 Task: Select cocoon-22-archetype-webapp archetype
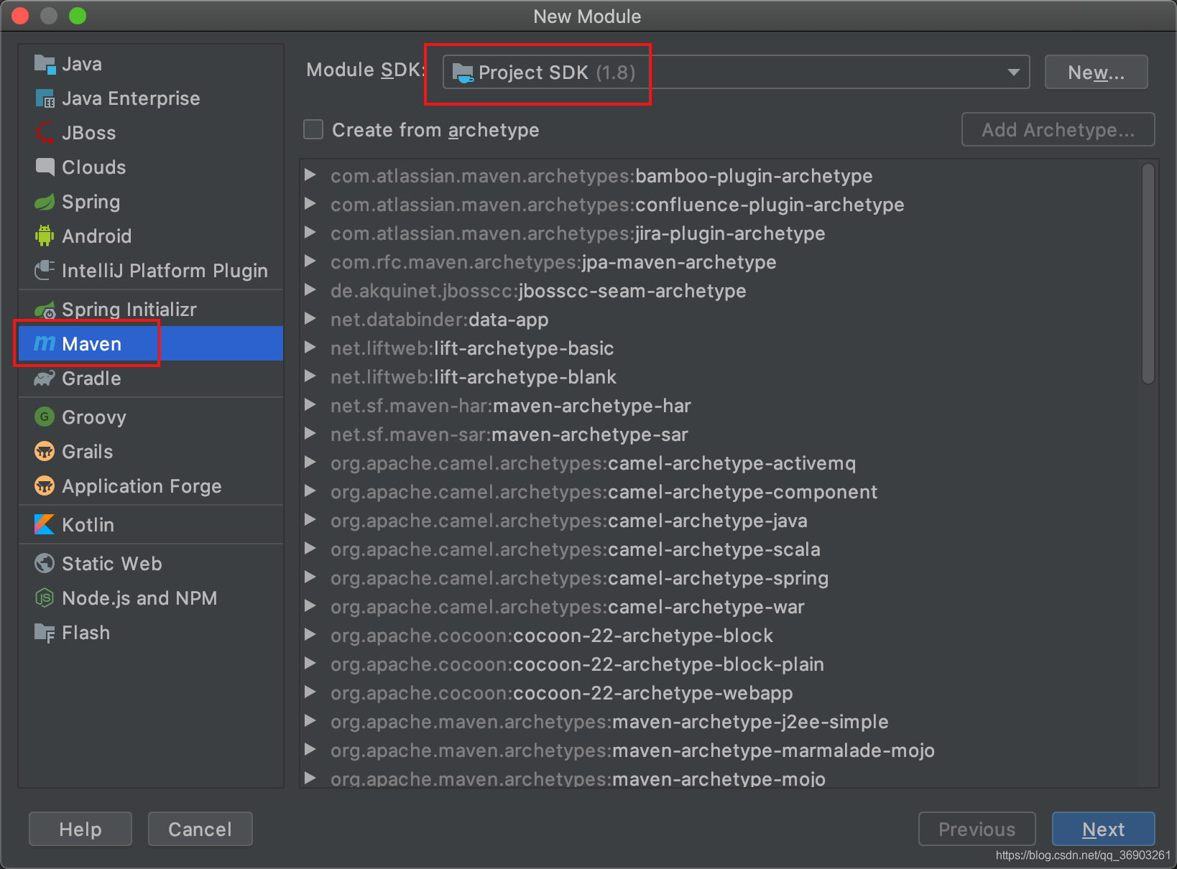click(562, 693)
